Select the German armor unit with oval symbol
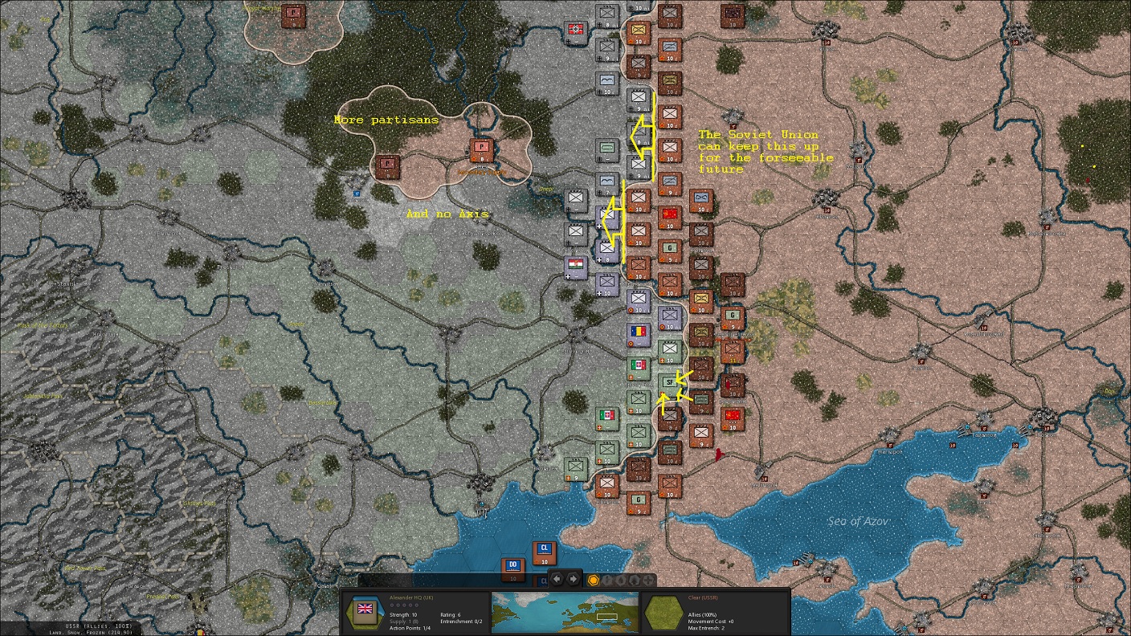Image resolution: width=1131 pixels, height=636 pixels. tap(607, 150)
